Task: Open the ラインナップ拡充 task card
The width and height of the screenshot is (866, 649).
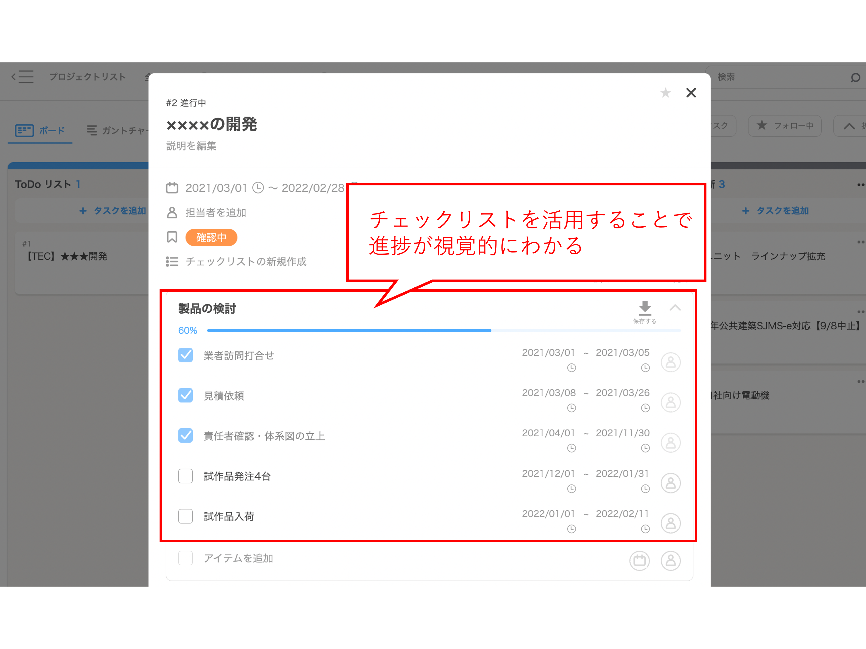Action: pos(788,263)
